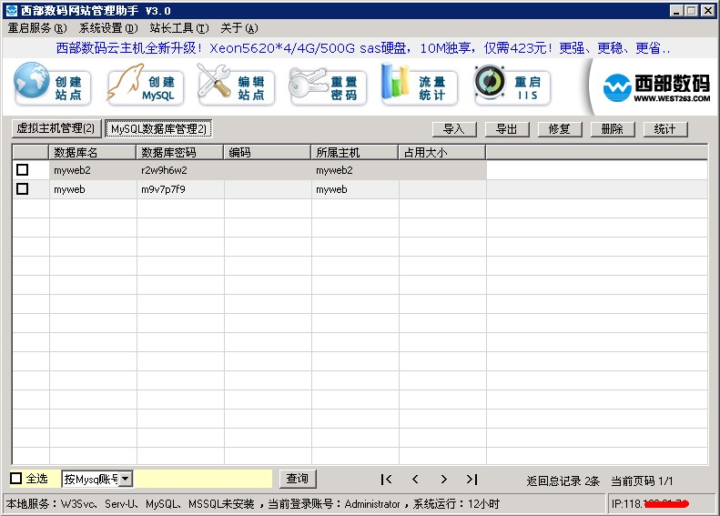Go to the first page arrow
The image size is (720, 516).
(386, 480)
